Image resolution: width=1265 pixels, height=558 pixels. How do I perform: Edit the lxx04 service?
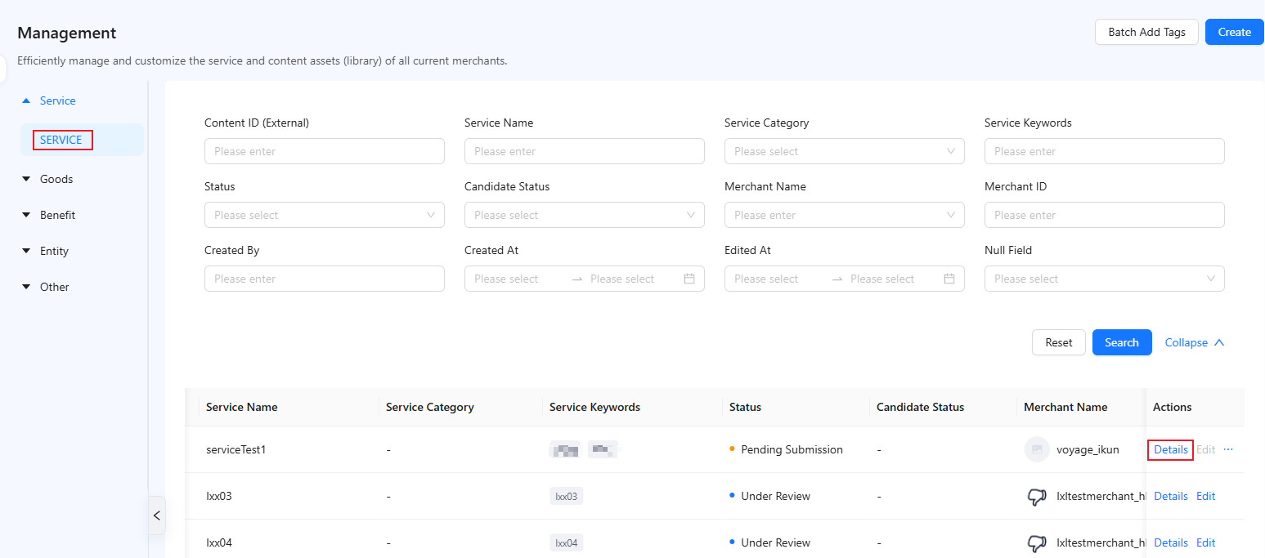tap(1206, 542)
